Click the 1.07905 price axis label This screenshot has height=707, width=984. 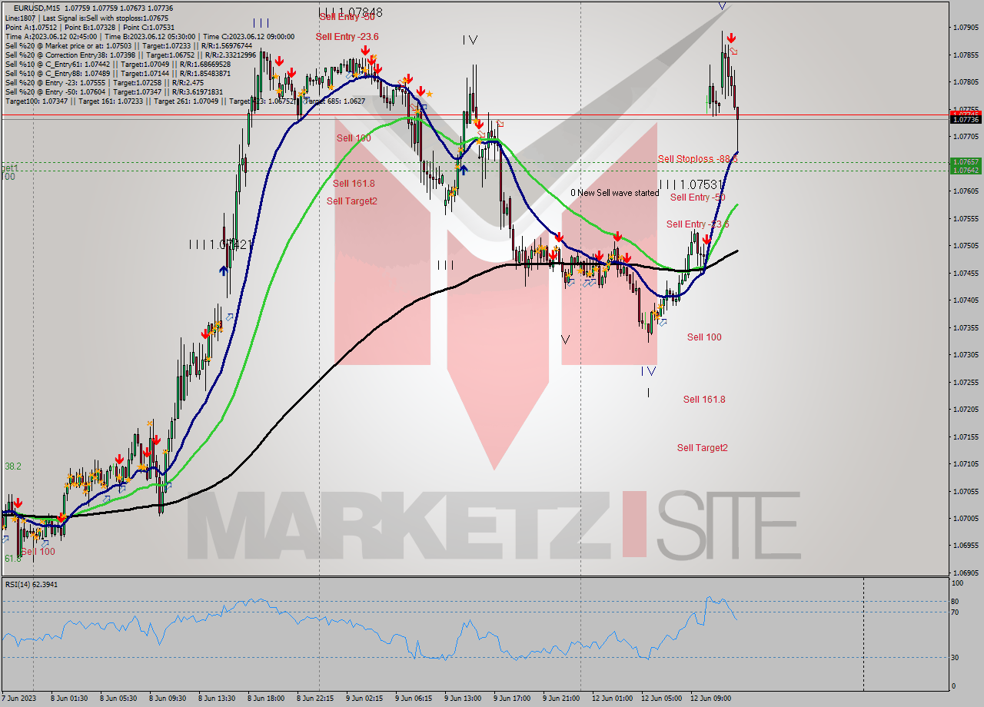point(966,27)
